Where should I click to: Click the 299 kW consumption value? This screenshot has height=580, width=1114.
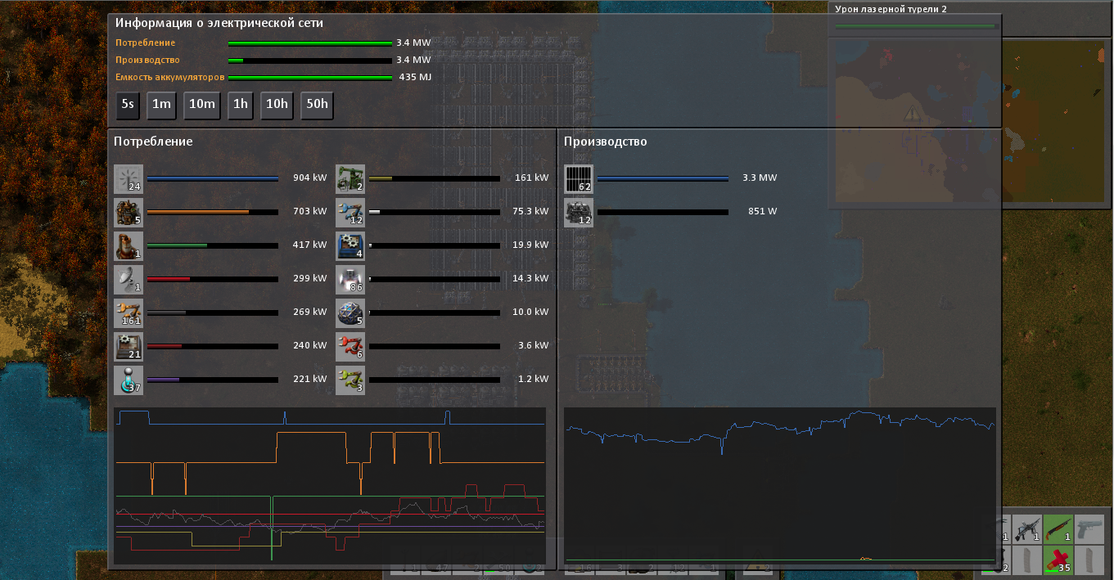point(309,278)
